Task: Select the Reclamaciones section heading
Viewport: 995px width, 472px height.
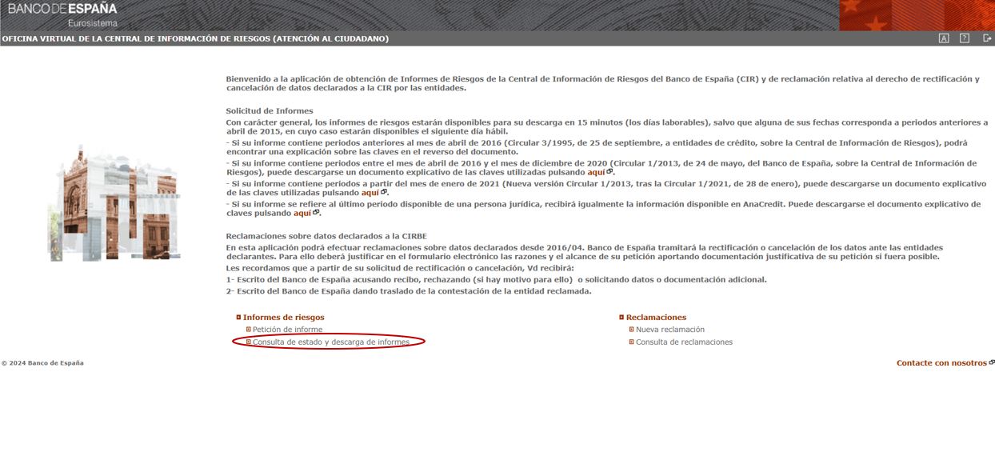Action: pyautogui.click(x=656, y=318)
